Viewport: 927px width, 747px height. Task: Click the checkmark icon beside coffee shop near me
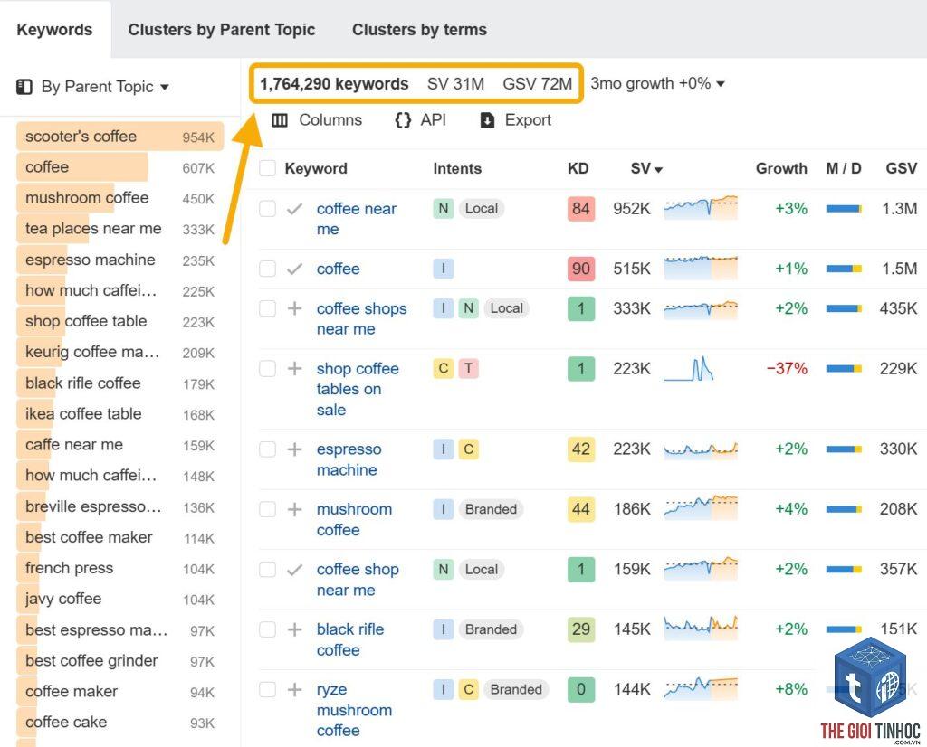point(294,569)
